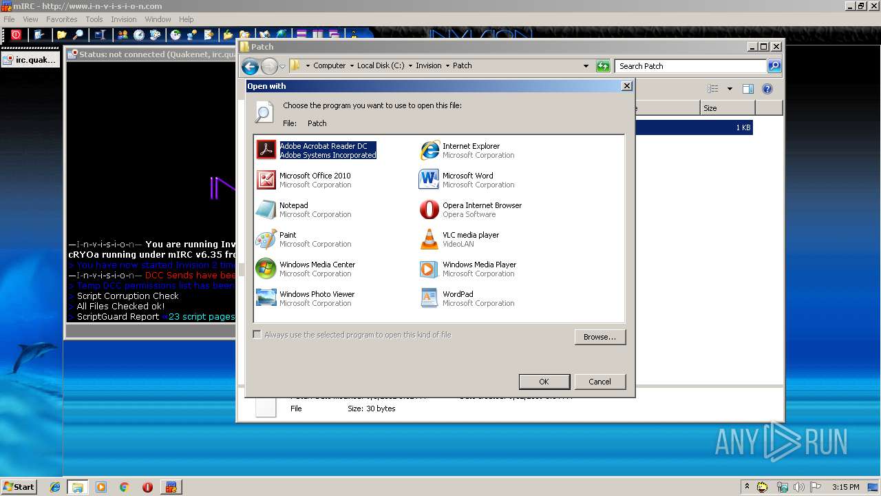Click the magnifying glass icon in mIRC toolbar

[x=78, y=34]
